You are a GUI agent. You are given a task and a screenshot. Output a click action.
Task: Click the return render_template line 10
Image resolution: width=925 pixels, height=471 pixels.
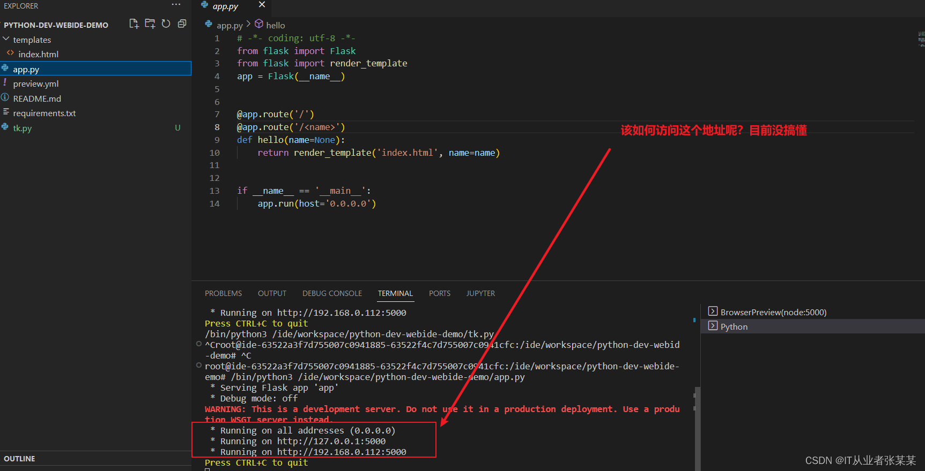pyautogui.click(x=379, y=153)
